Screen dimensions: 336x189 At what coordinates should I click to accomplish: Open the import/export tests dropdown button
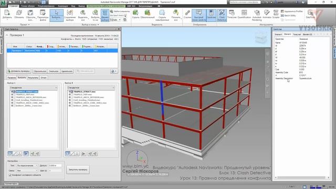click(x=114, y=71)
